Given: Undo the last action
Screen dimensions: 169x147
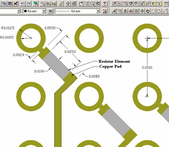Looking at the screenshot, I should [22, 3].
